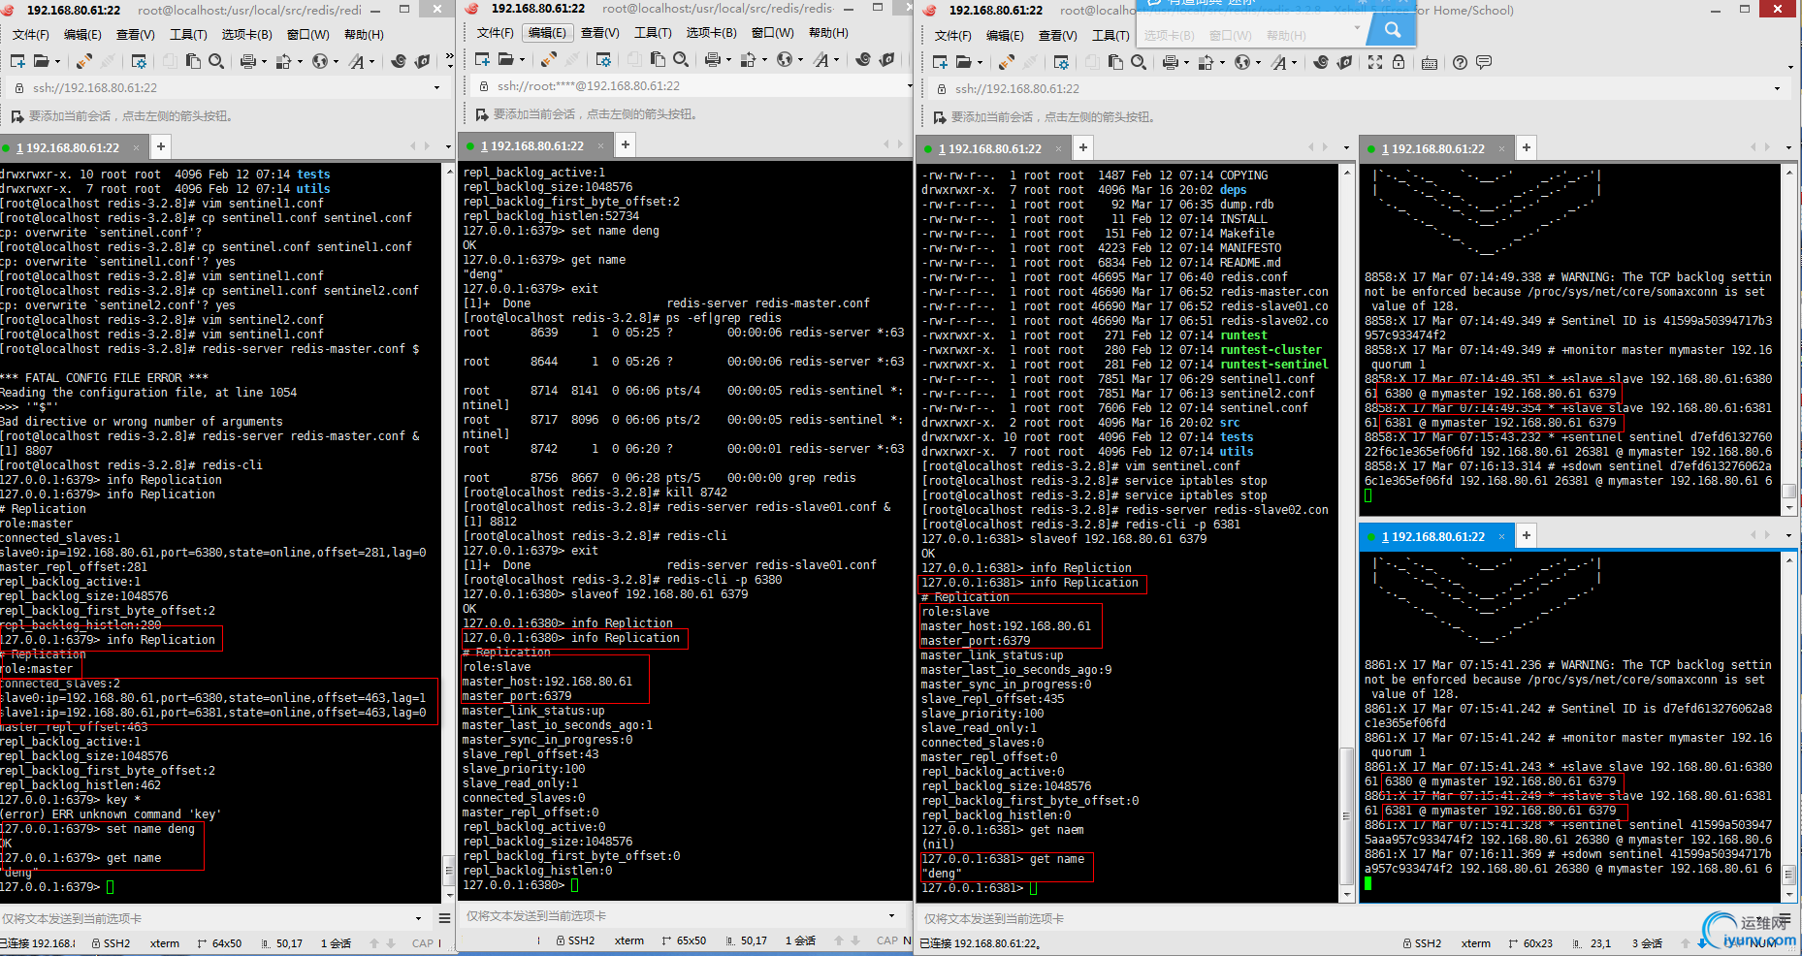Click left window terminal vertical scrollbar

tap(448, 533)
